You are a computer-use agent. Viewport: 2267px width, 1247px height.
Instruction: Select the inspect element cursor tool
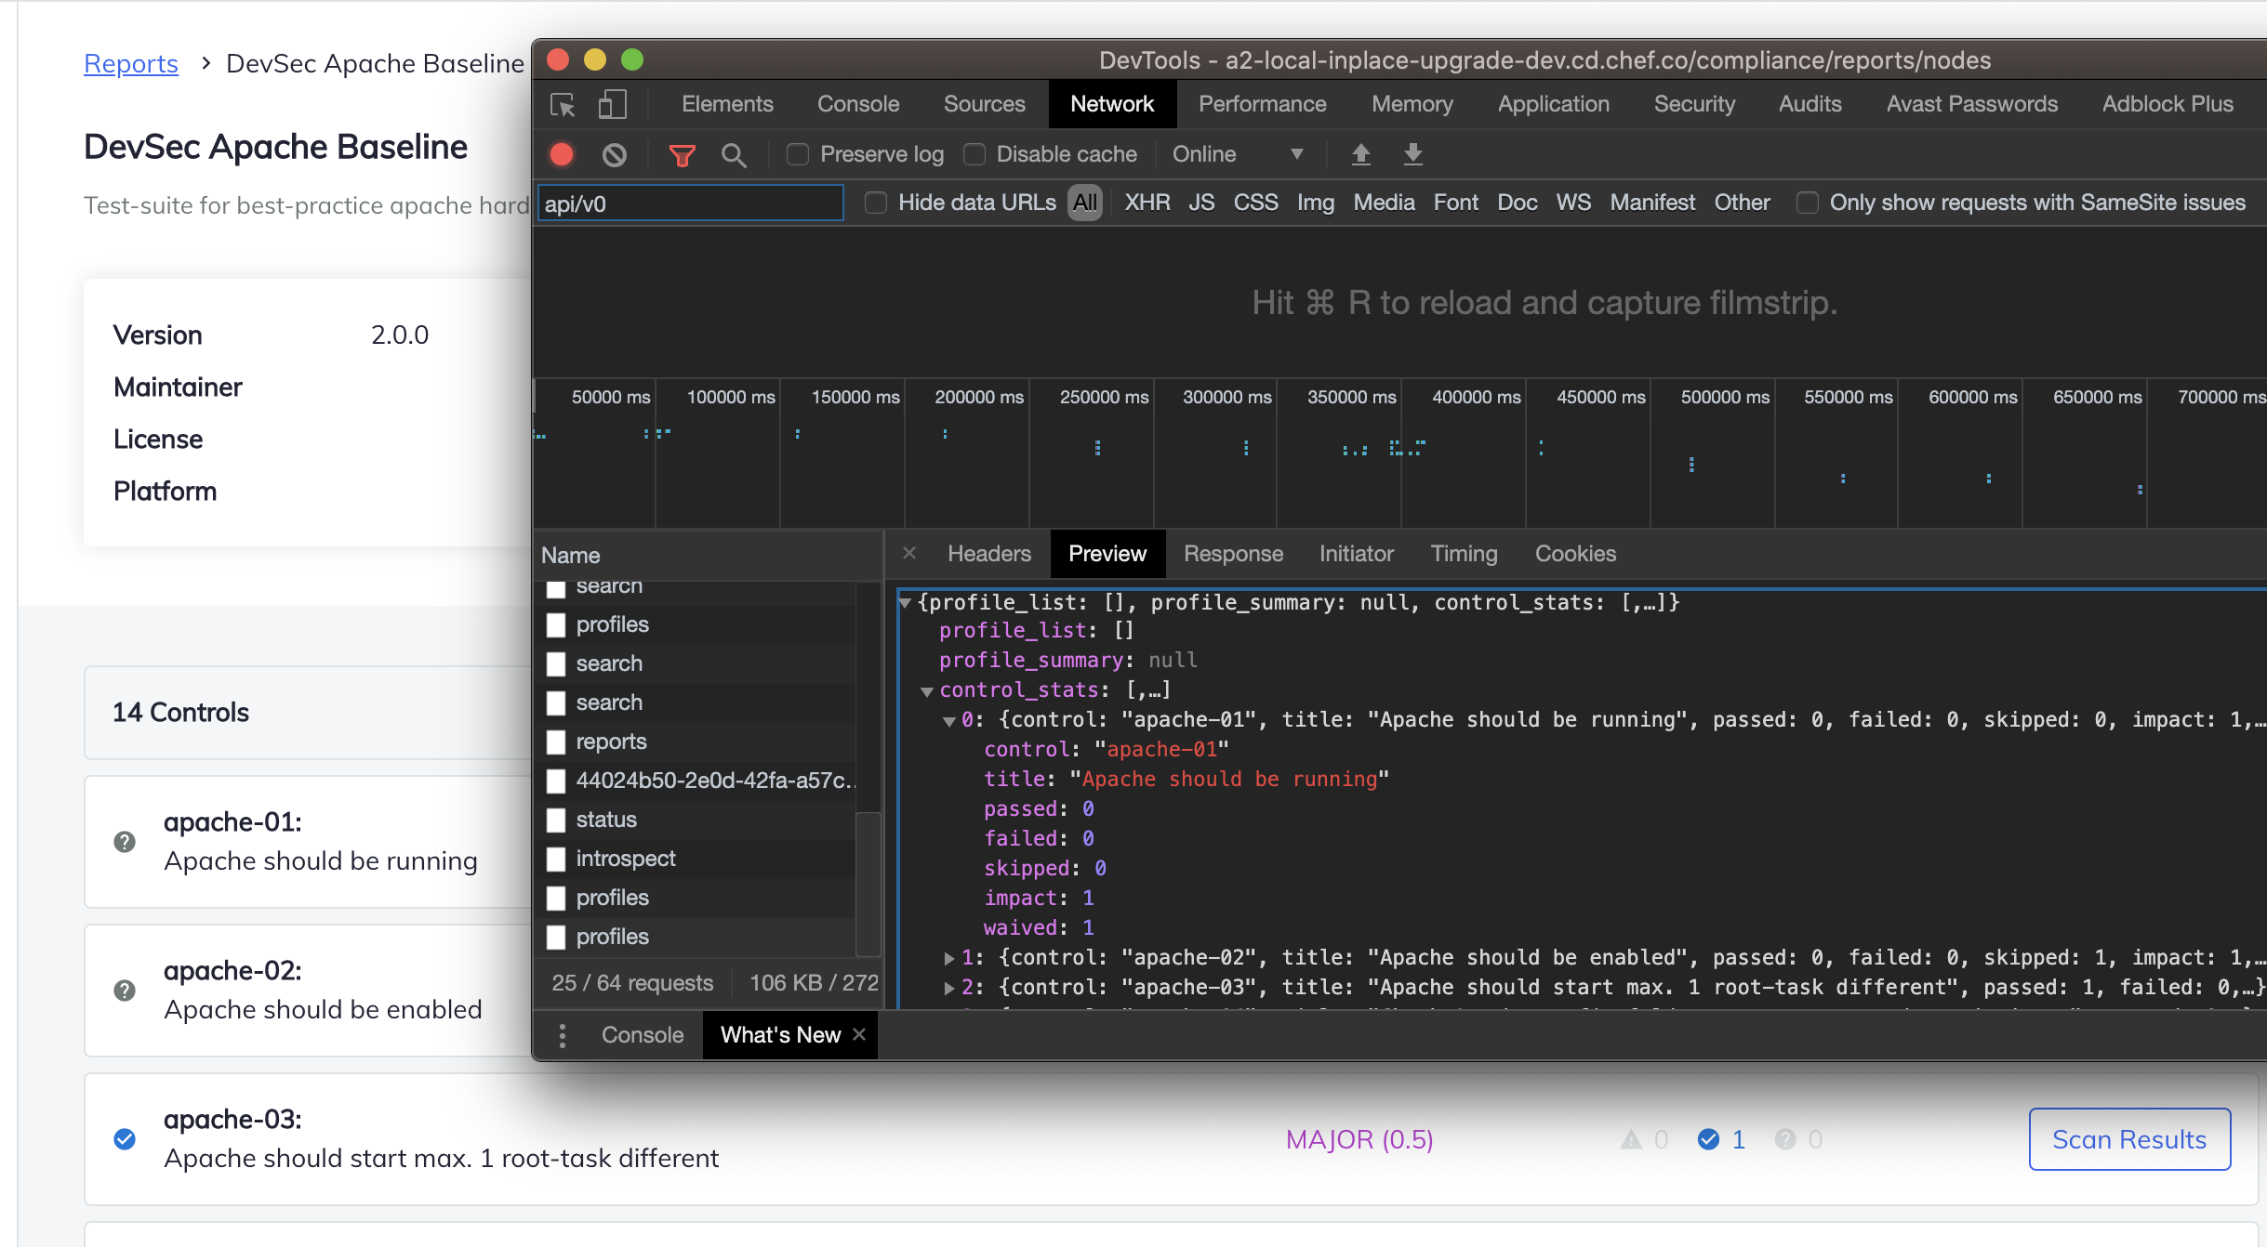tap(562, 105)
